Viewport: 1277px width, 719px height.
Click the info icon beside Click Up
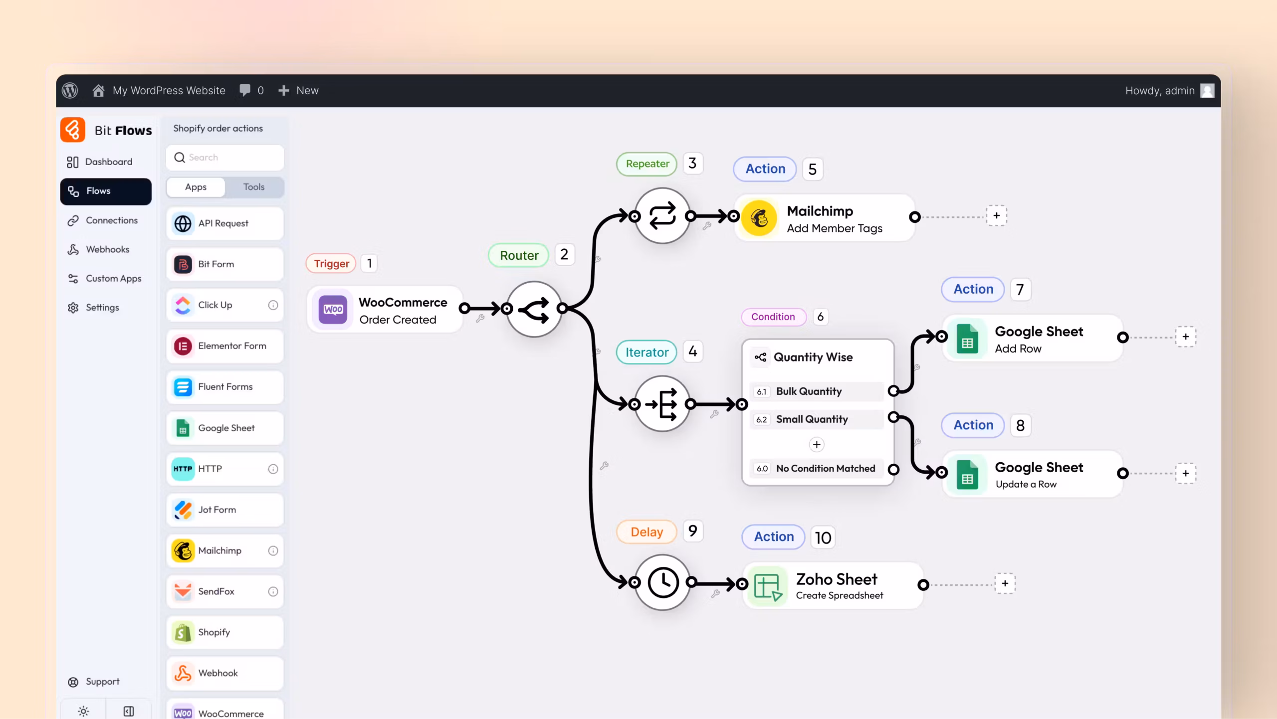pos(273,305)
